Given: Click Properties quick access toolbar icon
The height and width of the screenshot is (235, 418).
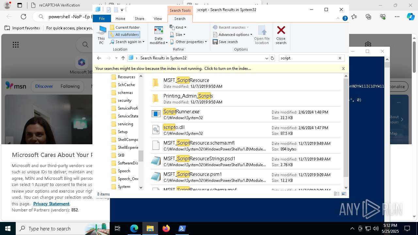Looking at the screenshot, I should [109, 10].
